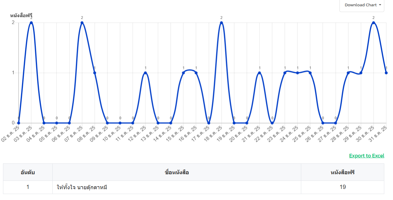
Task: Click the หนังสือฟรี table column header
Action: point(342,172)
